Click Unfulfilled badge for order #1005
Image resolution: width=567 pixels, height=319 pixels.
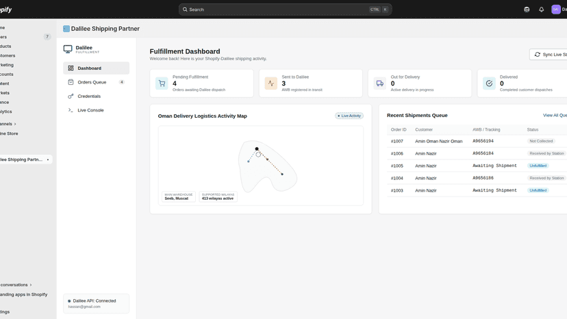pos(538,166)
